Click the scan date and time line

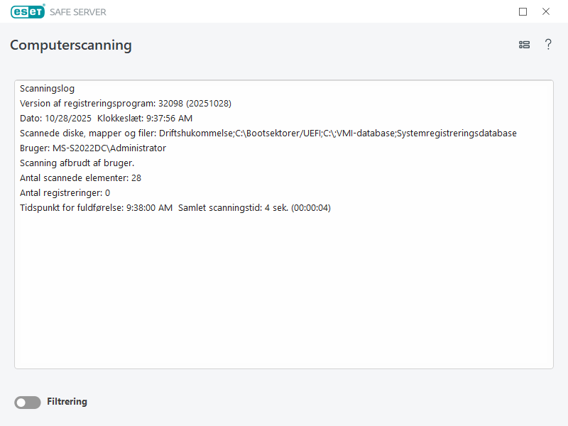pyautogui.click(x=106, y=118)
